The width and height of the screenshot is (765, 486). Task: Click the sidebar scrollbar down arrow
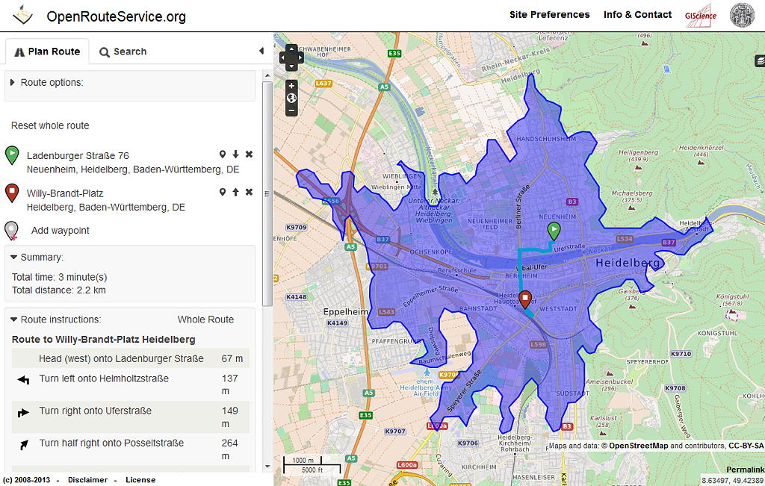pos(267,467)
